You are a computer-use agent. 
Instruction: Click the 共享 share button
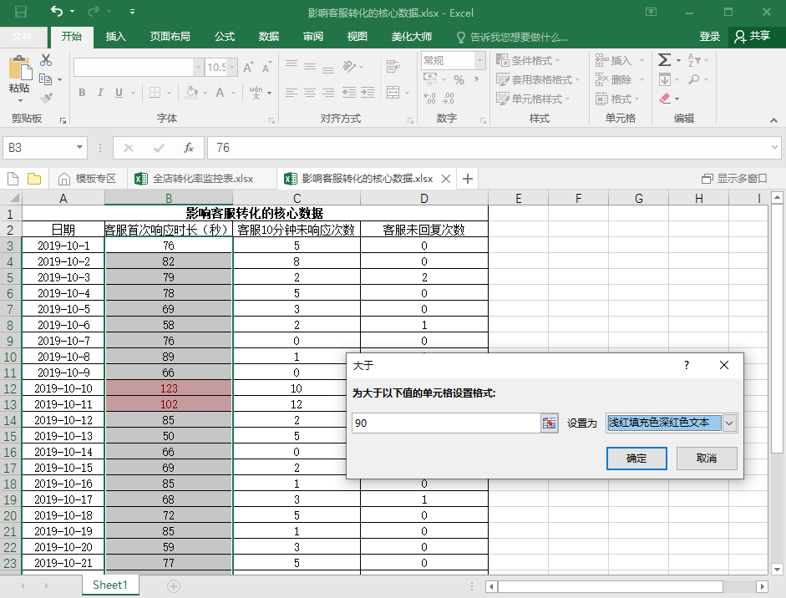pos(753,37)
